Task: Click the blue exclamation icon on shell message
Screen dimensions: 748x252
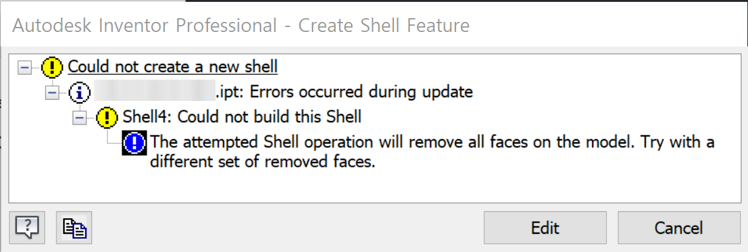Action: [135, 143]
